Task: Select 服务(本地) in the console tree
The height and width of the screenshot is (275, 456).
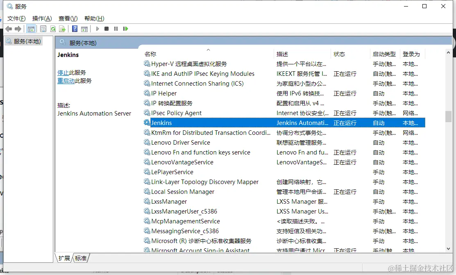Action: [x=27, y=41]
